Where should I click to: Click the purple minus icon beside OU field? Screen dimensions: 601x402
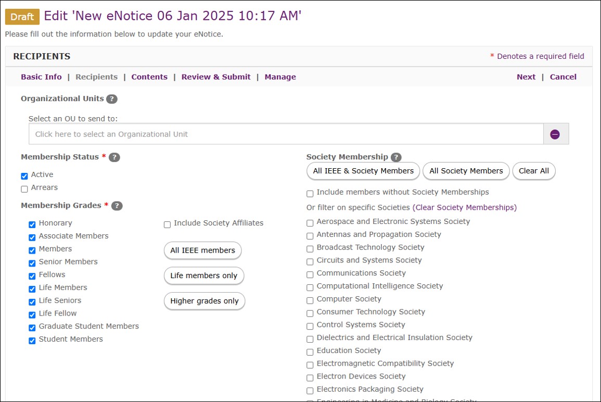click(555, 134)
